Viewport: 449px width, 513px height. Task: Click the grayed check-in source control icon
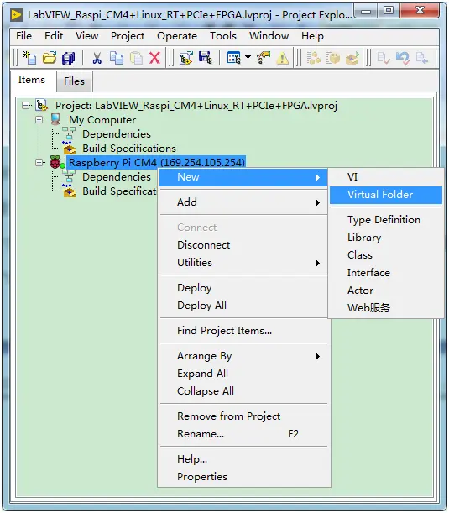384,58
